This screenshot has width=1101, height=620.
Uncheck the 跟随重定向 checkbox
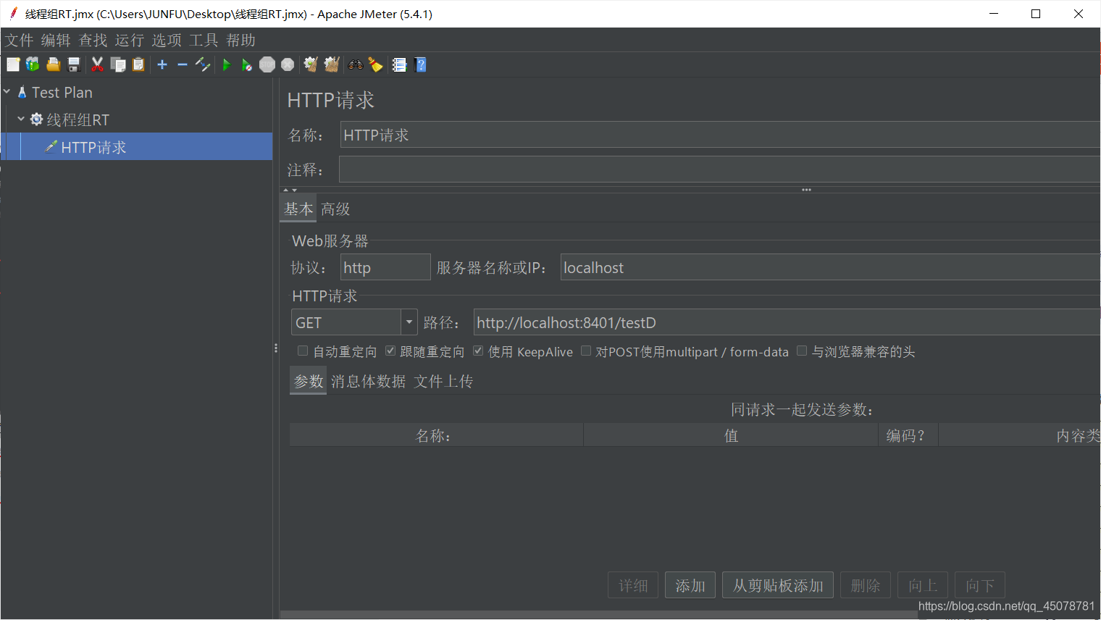click(390, 351)
